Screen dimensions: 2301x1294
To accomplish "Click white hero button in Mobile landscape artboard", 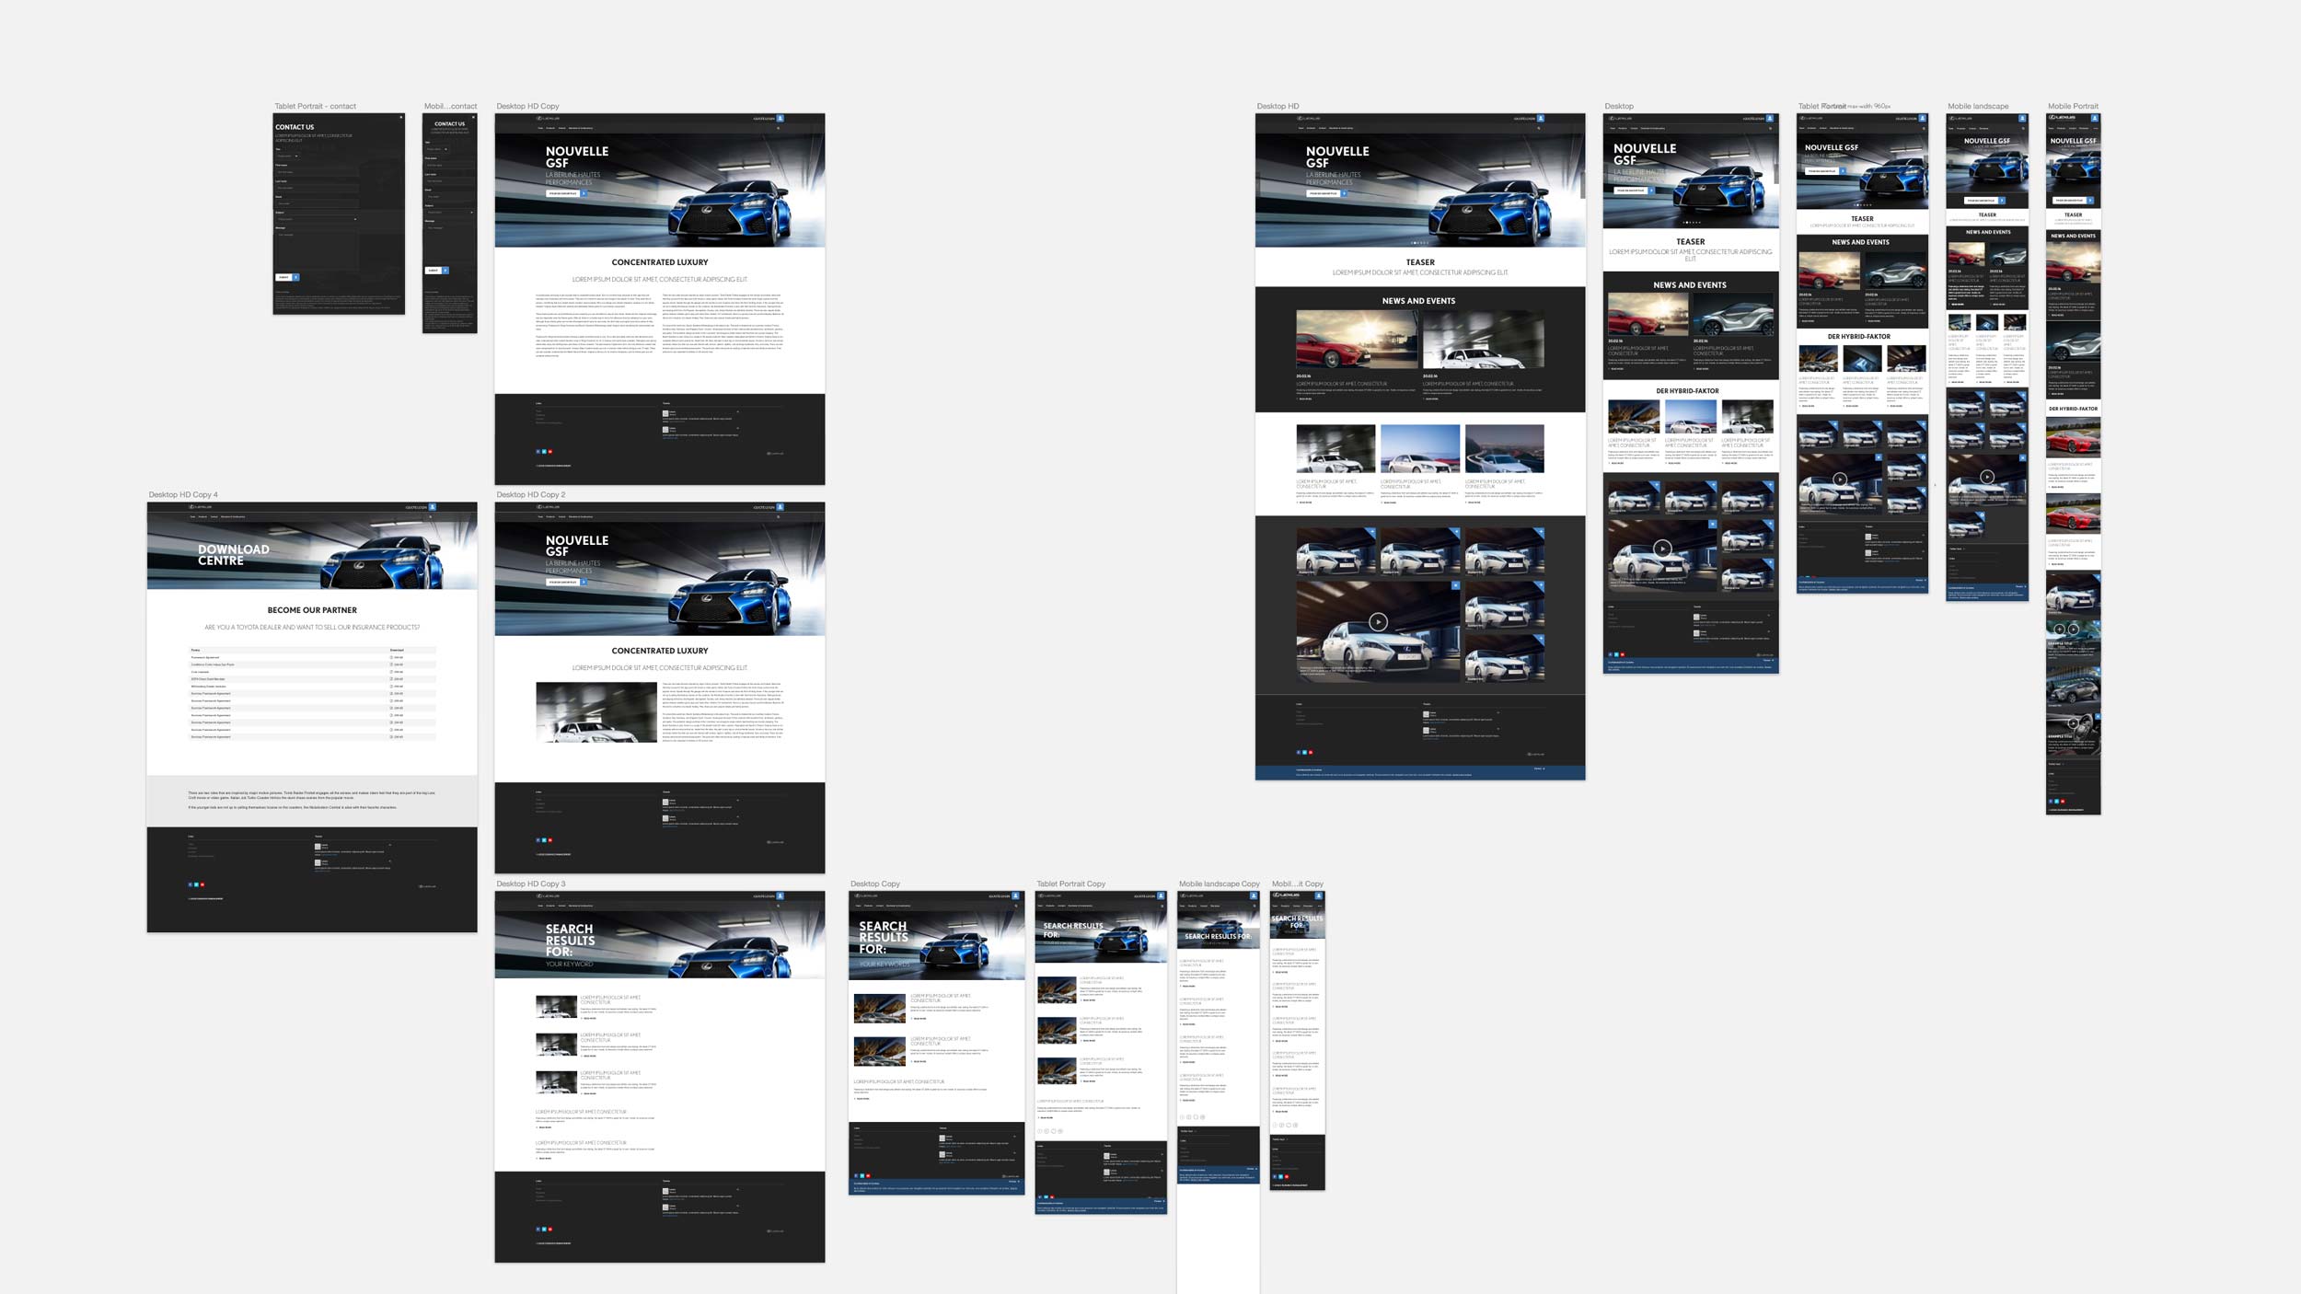I will pos(1981,201).
